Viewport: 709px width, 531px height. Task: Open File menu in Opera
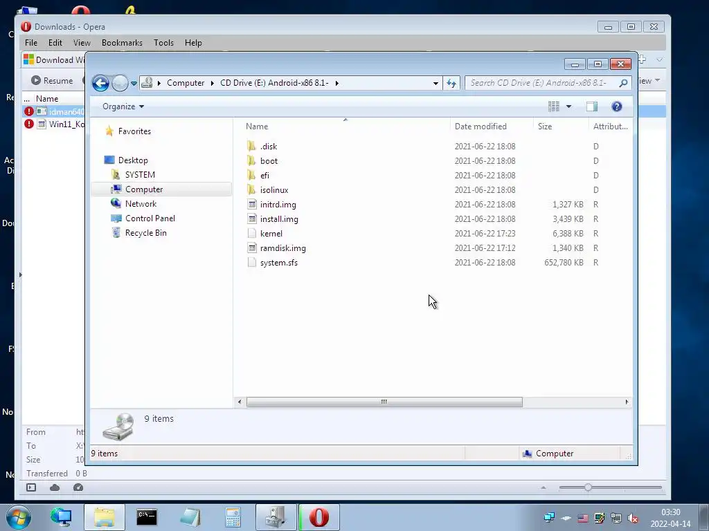(31, 43)
